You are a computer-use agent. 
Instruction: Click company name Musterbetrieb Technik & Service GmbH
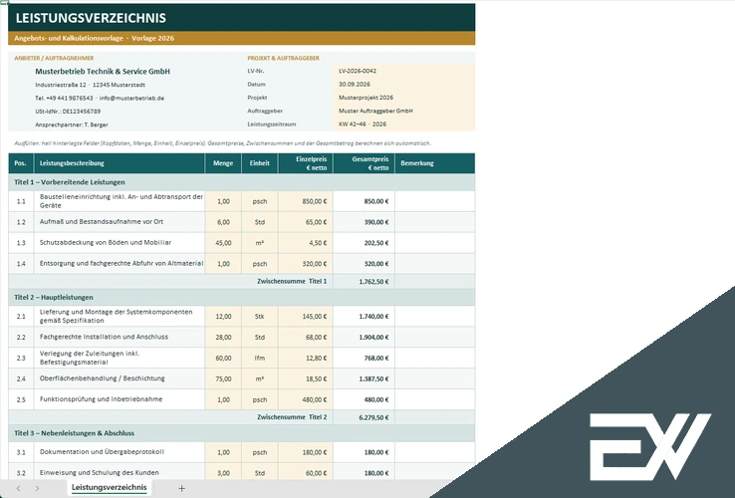pos(103,72)
